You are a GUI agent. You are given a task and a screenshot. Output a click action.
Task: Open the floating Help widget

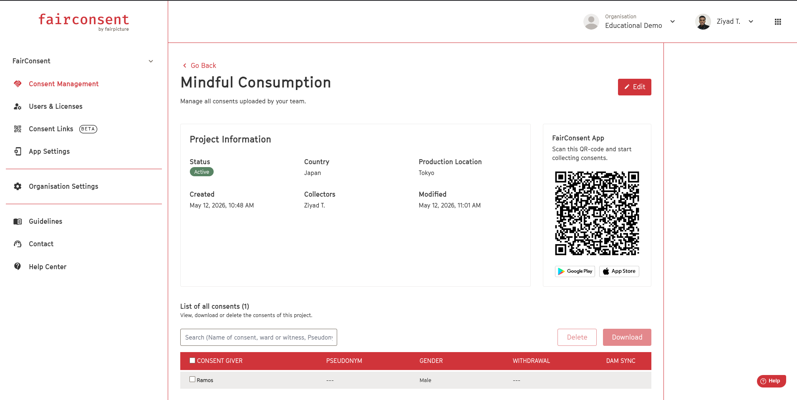(x=771, y=381)
